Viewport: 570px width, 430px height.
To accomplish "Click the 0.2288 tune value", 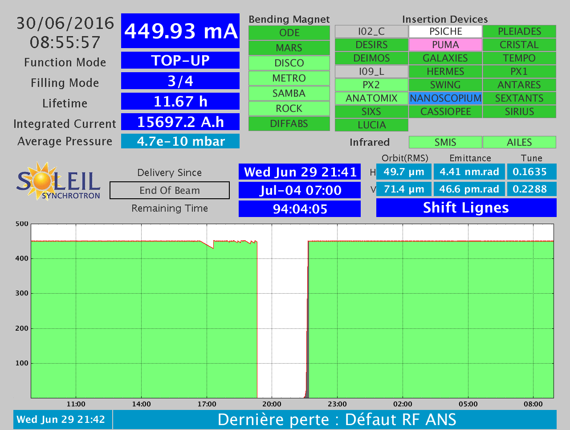I will (532, 189).
